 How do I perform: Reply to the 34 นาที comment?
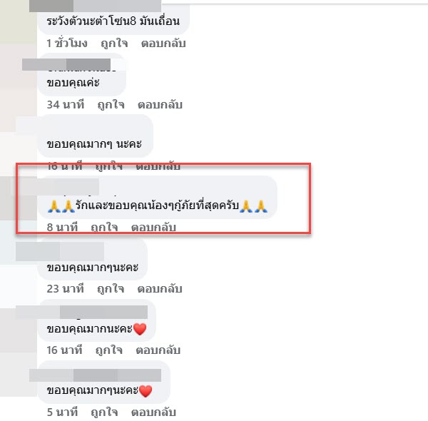[160, 105]
